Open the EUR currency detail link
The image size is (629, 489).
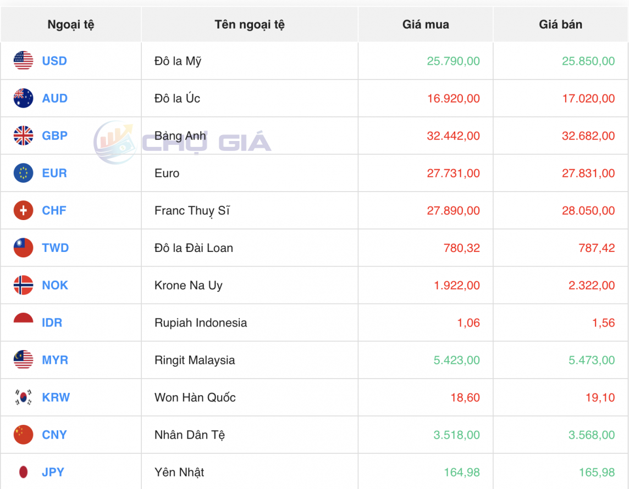[53, 173]
